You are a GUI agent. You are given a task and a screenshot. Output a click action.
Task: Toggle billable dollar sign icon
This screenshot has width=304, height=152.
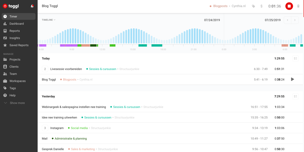[x=261, y=6]
